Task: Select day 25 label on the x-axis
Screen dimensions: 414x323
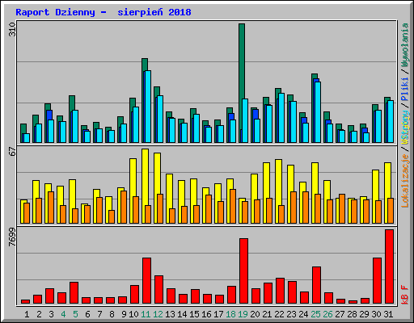Action: point(315,314)
